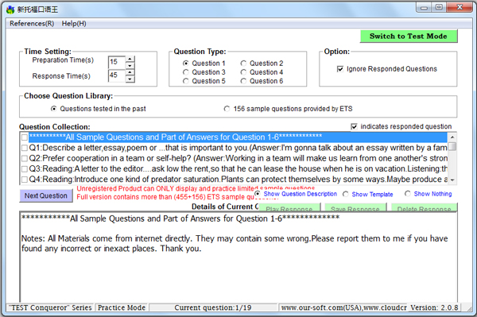Toggle Ignore Responded Questions checkbox
Screen dimensions: 477x317
click(340, 69)
